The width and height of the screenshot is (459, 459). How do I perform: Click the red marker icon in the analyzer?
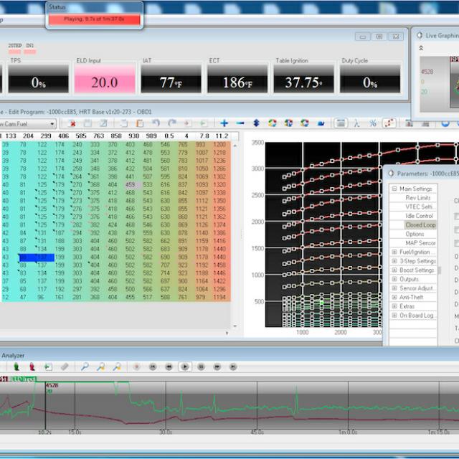pyautogui.click(x=32, y=366)
